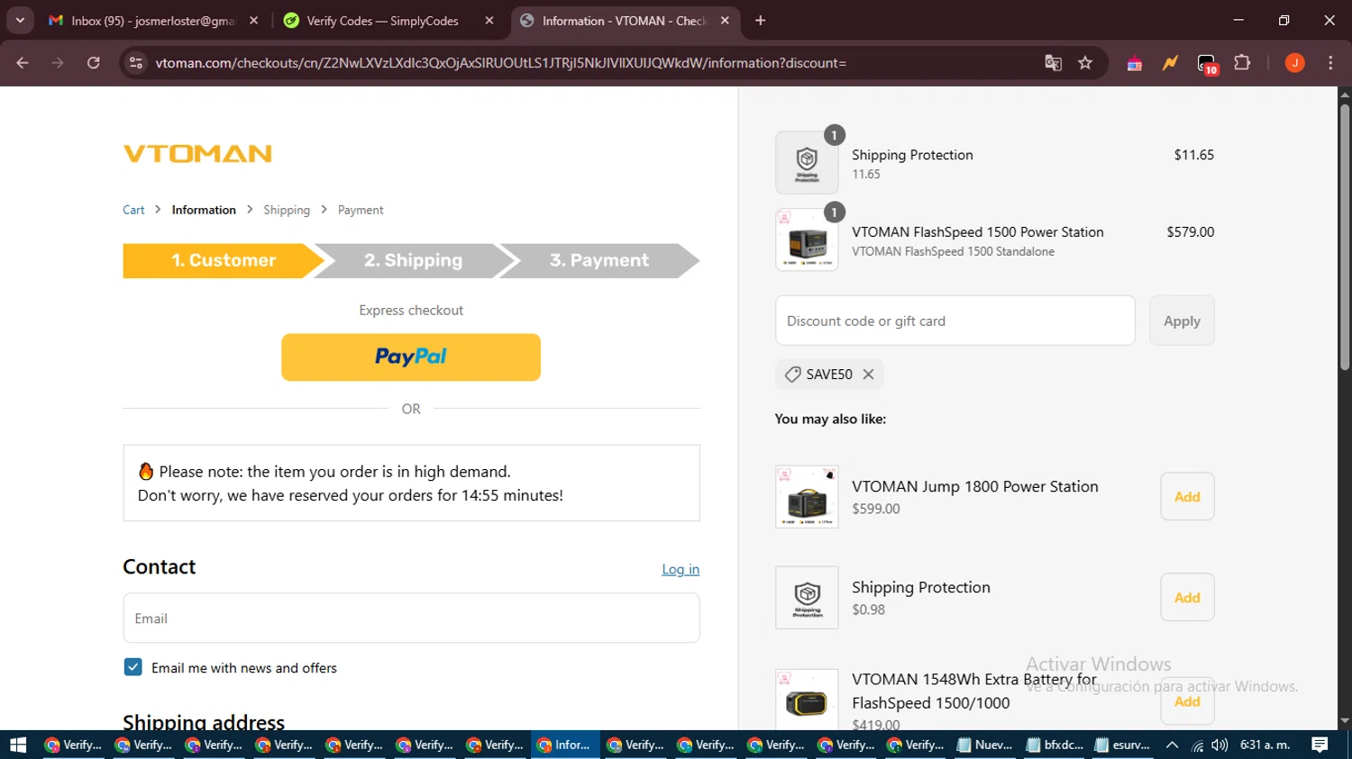
Task: Click the page vertical scrollbar
Action: click(x=1345, y=238)
